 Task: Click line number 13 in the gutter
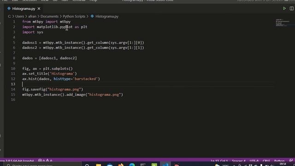(x=13, y=84)
